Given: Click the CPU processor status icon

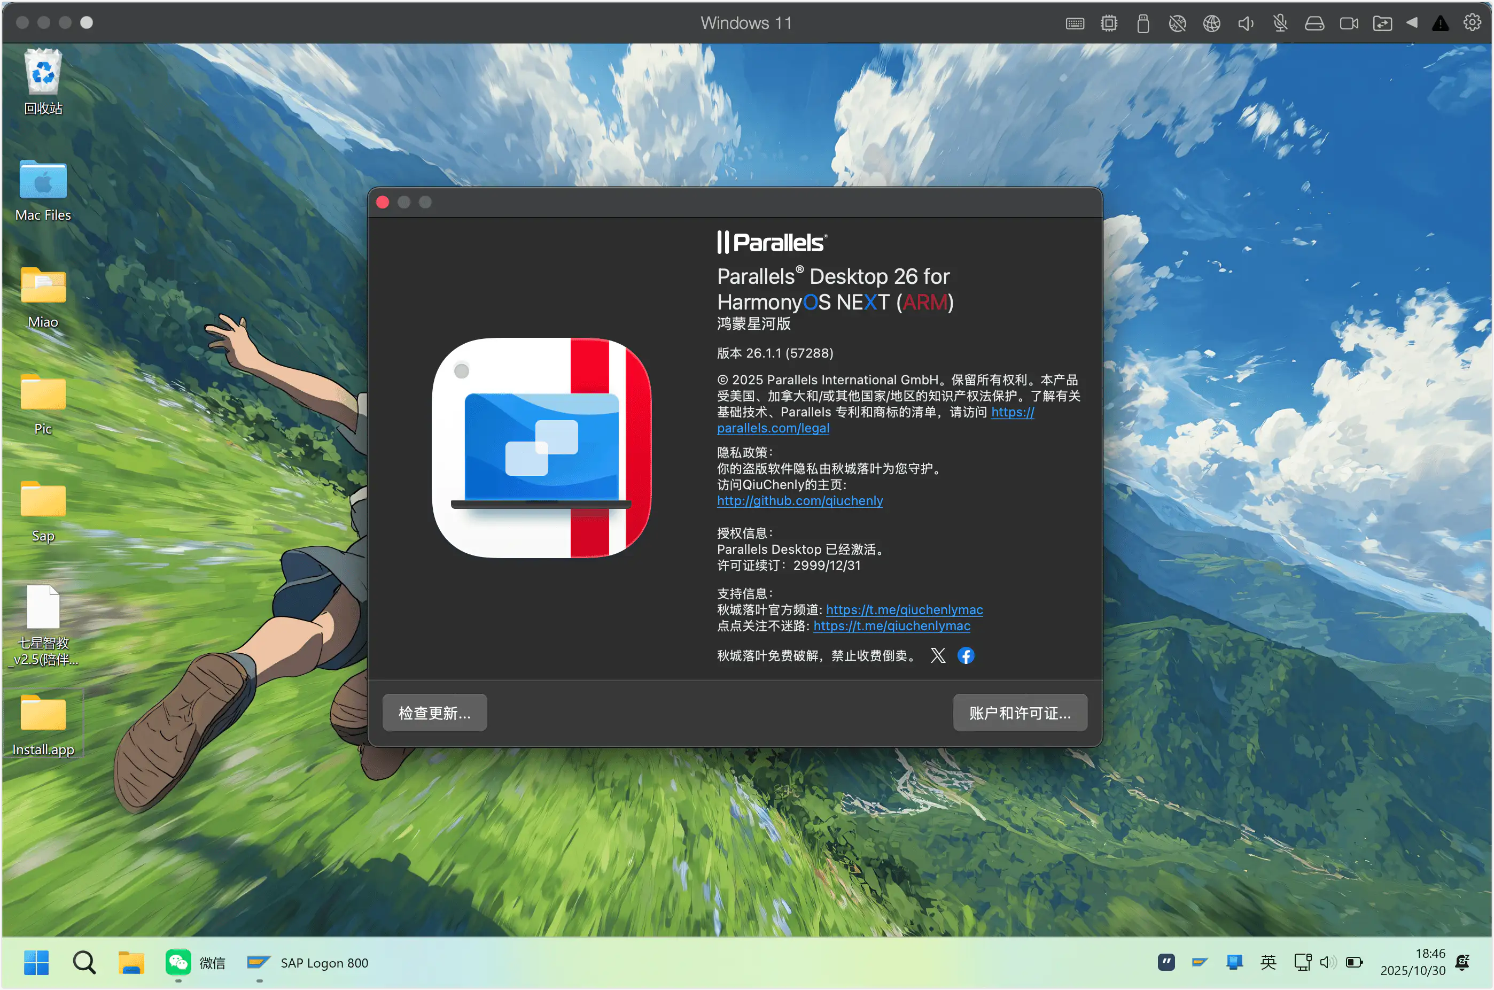Looking at the screenshot, I should pyautogui.click(x=1109, y=23).
